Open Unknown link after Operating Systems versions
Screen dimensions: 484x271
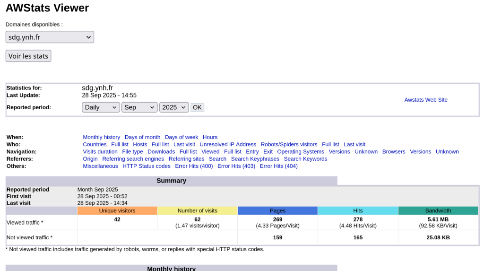click(366, 152)
